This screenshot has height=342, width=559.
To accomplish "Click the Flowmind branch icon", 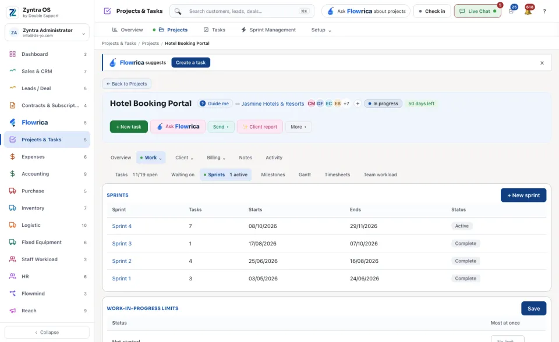I will pos(12,294).
